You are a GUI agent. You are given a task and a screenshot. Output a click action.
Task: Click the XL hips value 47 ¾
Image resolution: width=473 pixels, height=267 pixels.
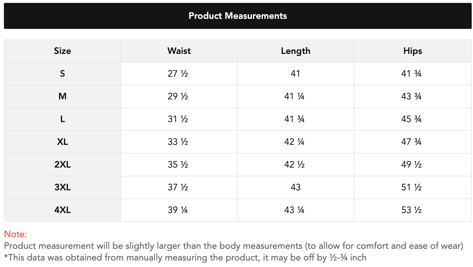[x=411, y=142]
